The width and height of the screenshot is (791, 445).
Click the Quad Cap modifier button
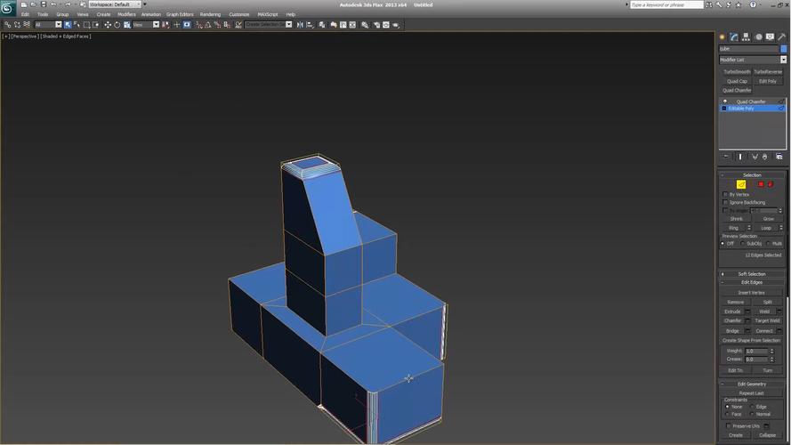737,81
